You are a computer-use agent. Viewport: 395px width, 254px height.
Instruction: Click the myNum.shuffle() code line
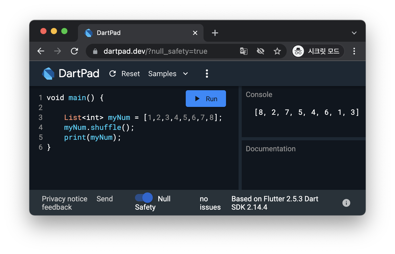[x=99, y=128]
